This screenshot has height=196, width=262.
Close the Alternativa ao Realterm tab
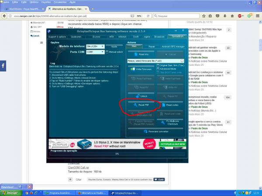86,9
